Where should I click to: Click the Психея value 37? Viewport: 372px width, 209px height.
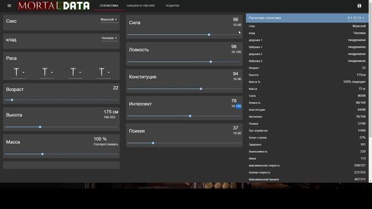(235, 128)
